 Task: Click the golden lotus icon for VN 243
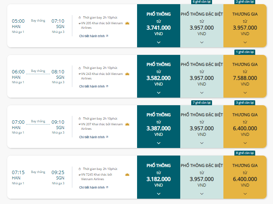point(127,74)
